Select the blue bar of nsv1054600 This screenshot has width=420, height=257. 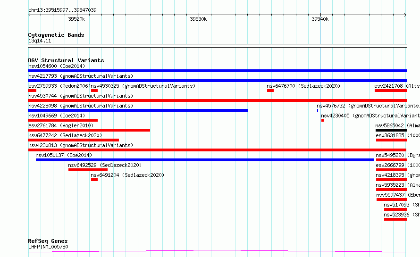pyautogui.click(x=217, y=71)
